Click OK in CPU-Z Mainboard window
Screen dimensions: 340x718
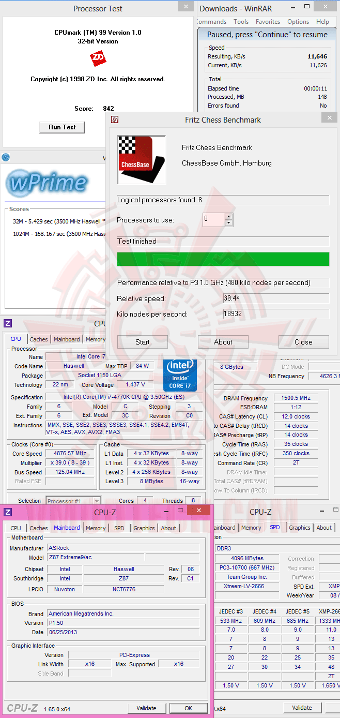pos(188,708)
